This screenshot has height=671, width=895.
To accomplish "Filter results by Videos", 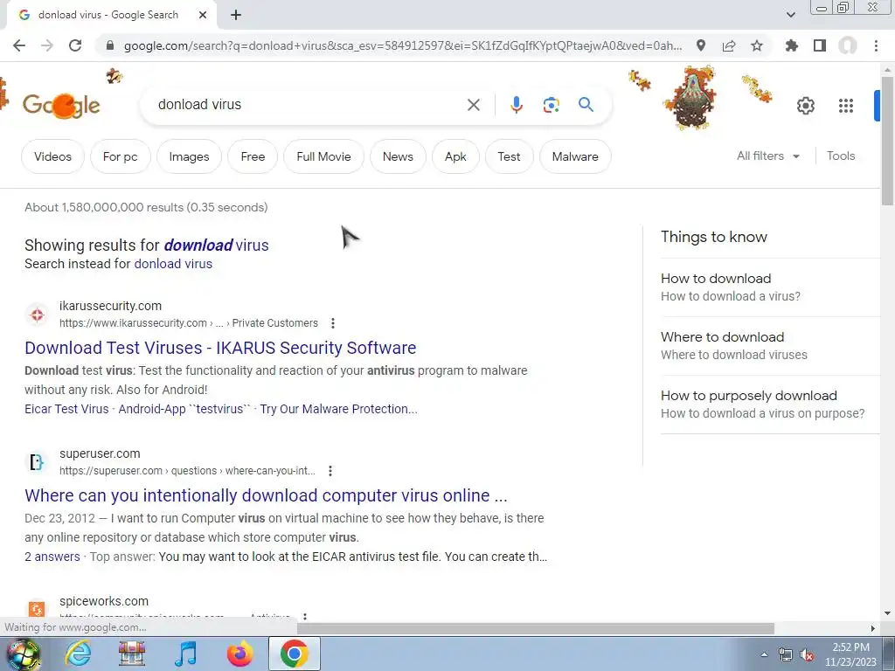I will tap(52, 156).
